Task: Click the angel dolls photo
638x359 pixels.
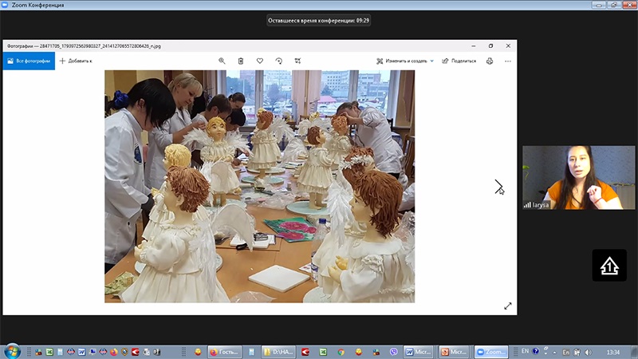Action: [259, 186]
